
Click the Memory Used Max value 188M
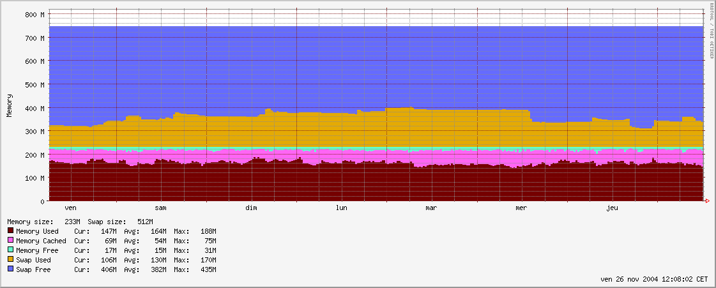[208, 231]
